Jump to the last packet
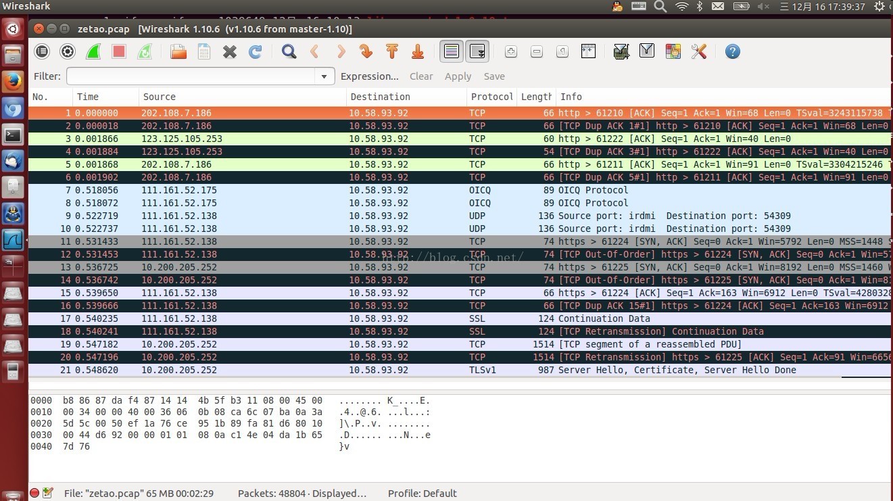The height and width of the screenshot is (501, 893). [x=418, y=51]
